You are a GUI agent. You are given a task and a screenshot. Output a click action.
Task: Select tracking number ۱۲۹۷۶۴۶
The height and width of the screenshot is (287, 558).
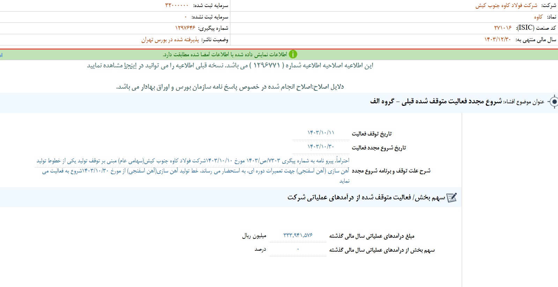[x=185, y=28]
